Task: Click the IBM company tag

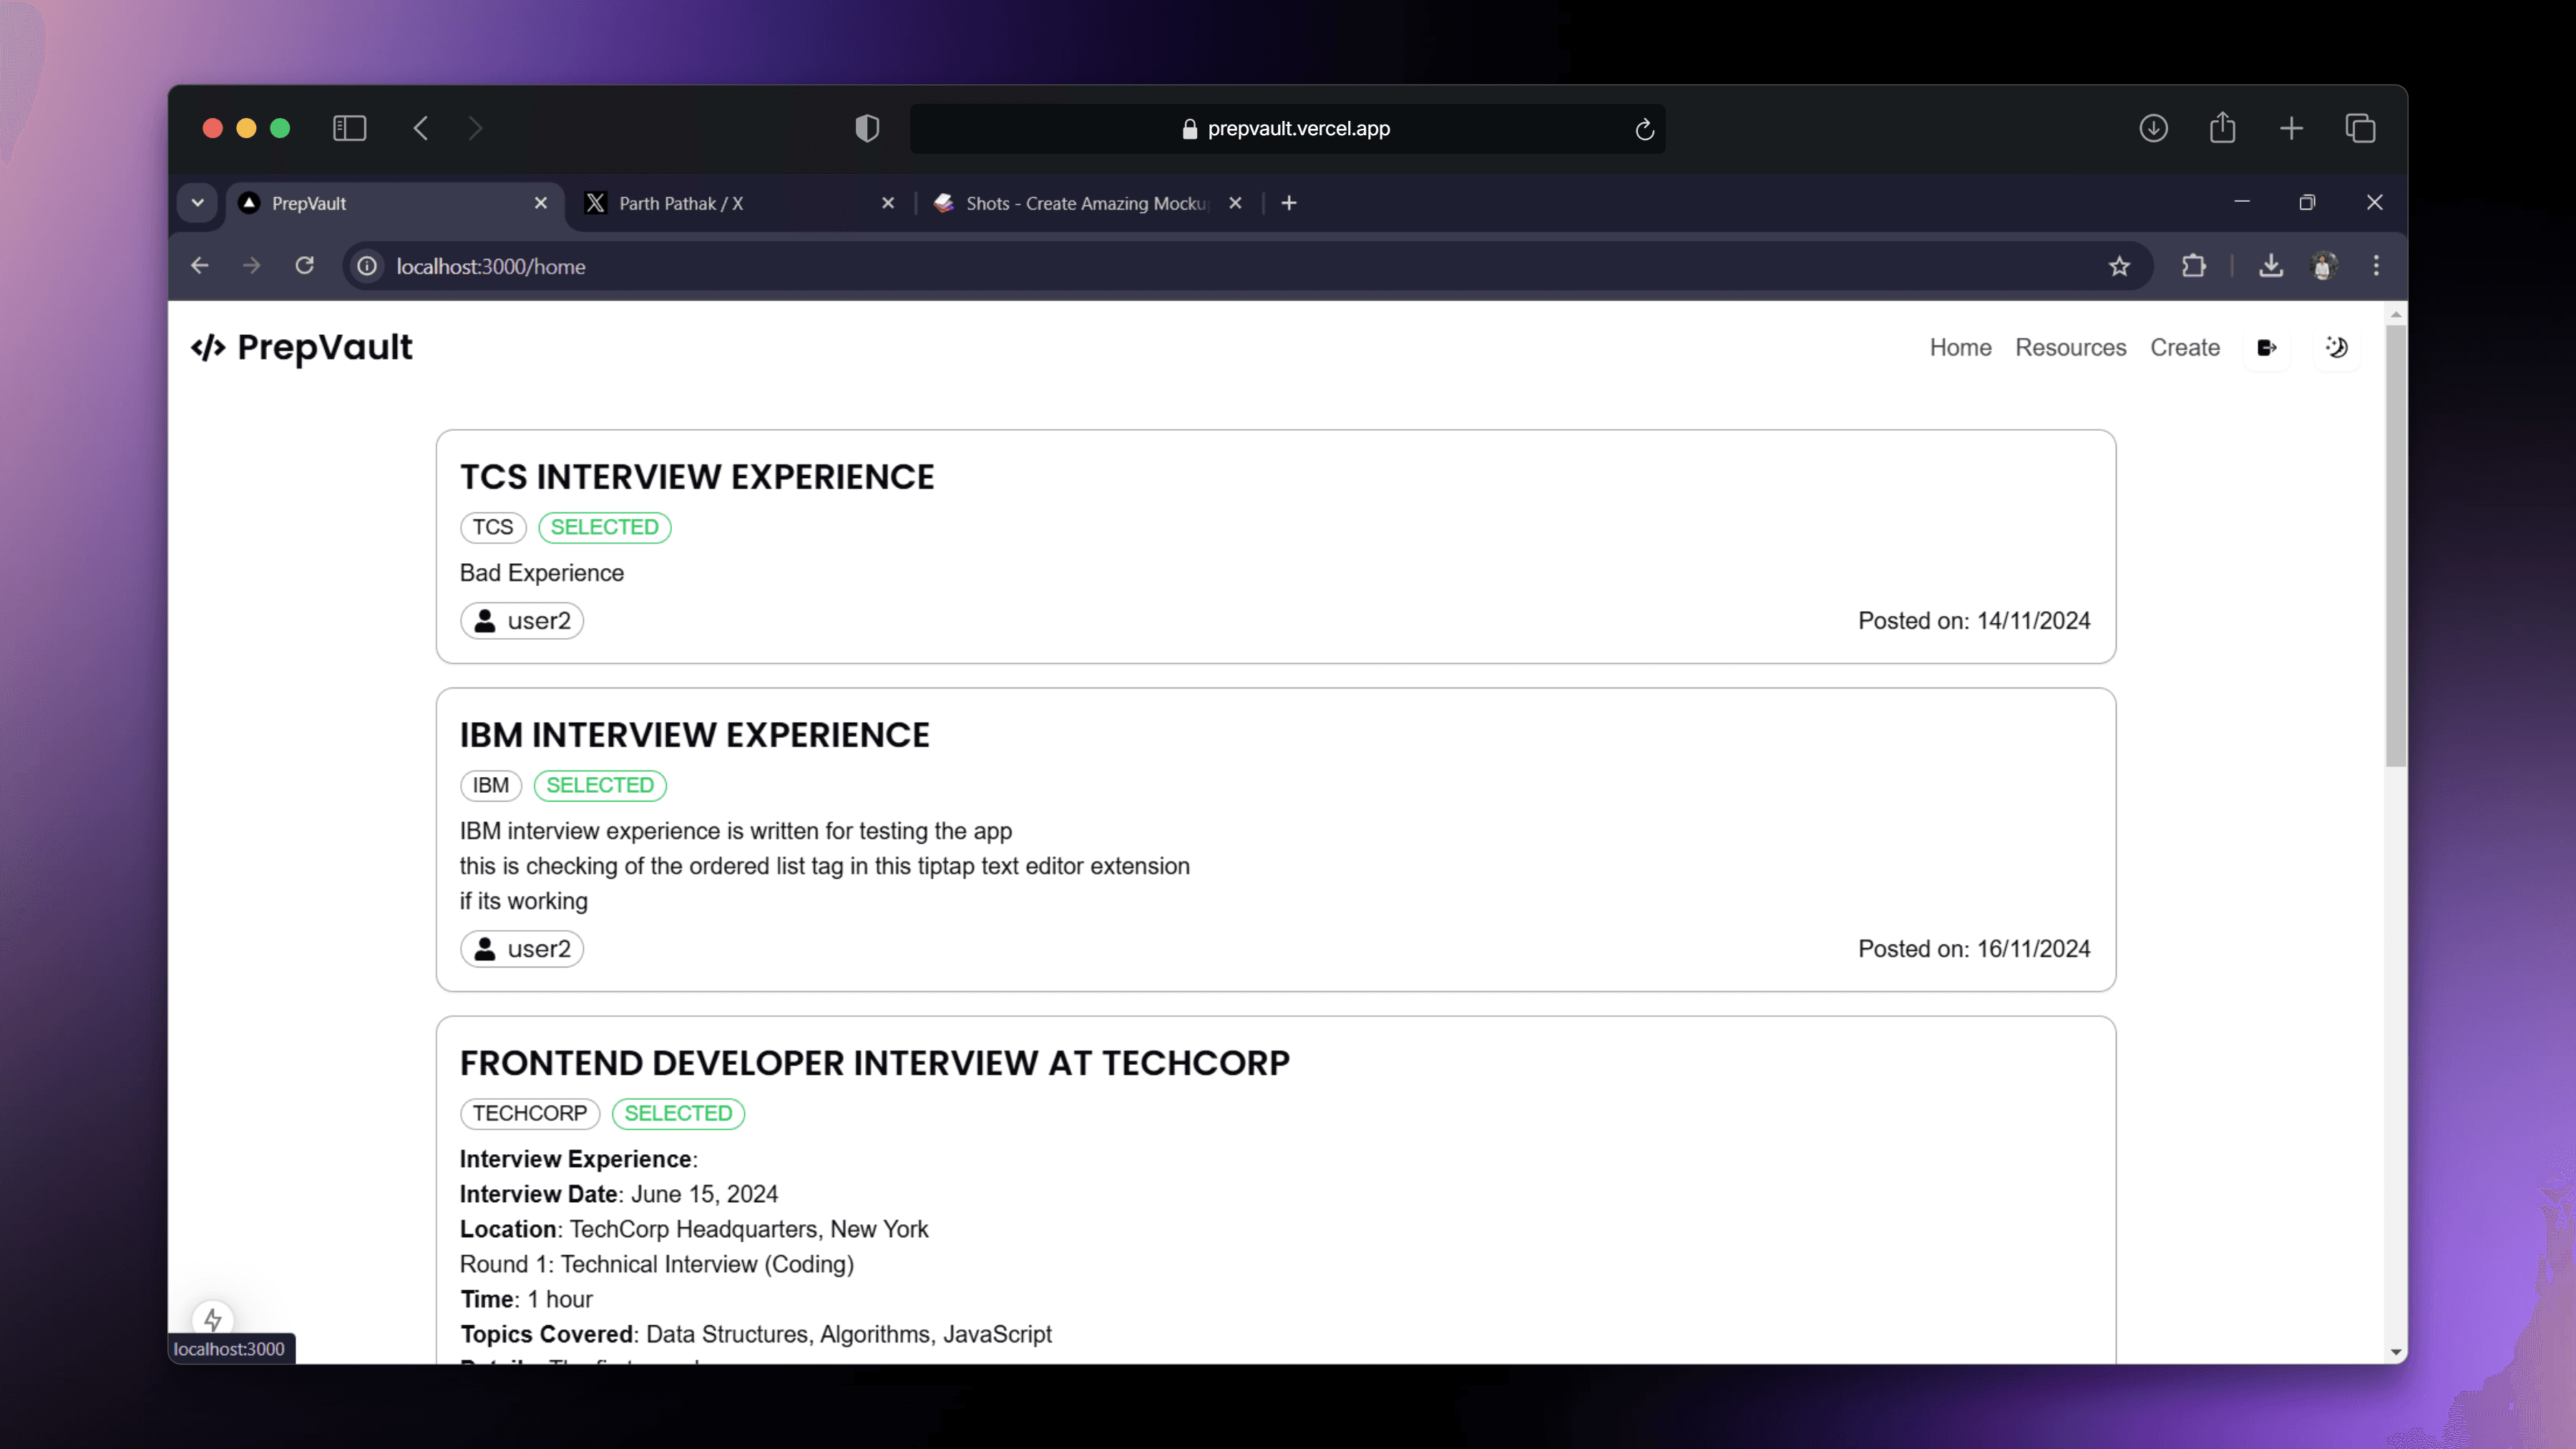Action: pyautogui.click(x=490, y=785)
